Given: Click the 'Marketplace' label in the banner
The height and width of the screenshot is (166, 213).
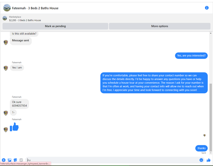Looking at the screenshot, I should click(x=15, y=17).
